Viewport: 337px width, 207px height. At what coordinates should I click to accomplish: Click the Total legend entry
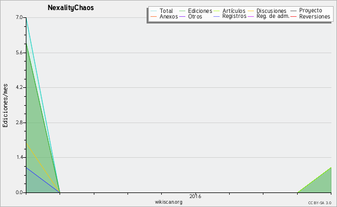tap(166, 11)
